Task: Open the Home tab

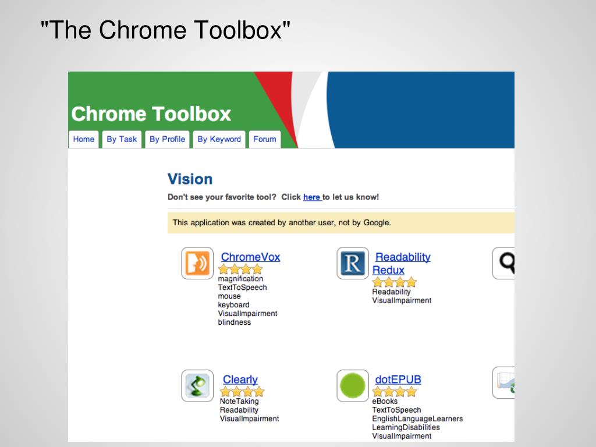Action: (84, 139)
